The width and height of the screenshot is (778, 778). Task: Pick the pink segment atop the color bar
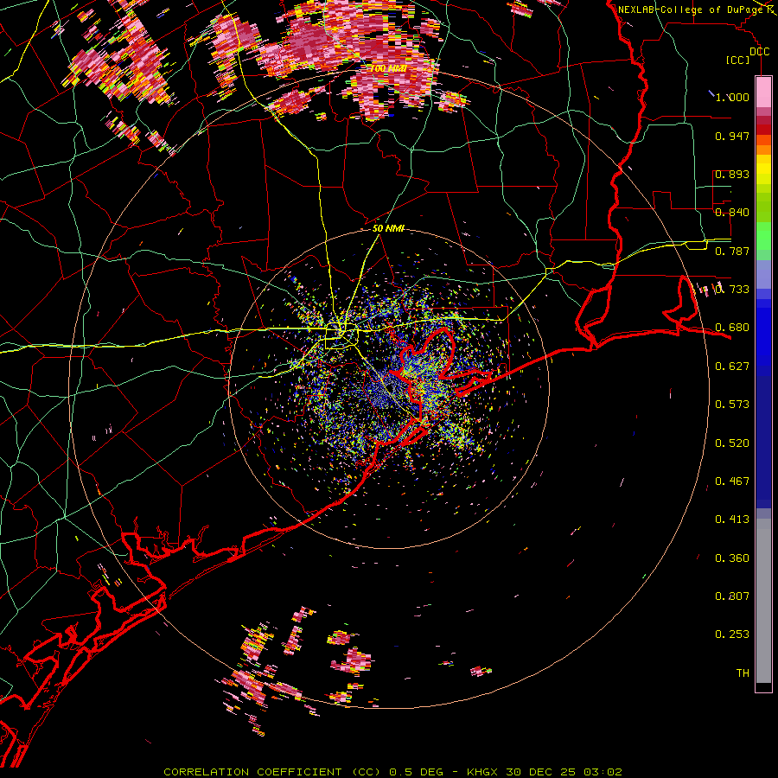coord(763,92)
